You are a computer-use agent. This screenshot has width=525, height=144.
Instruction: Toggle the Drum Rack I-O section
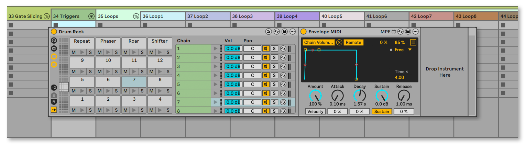[54, 87]
